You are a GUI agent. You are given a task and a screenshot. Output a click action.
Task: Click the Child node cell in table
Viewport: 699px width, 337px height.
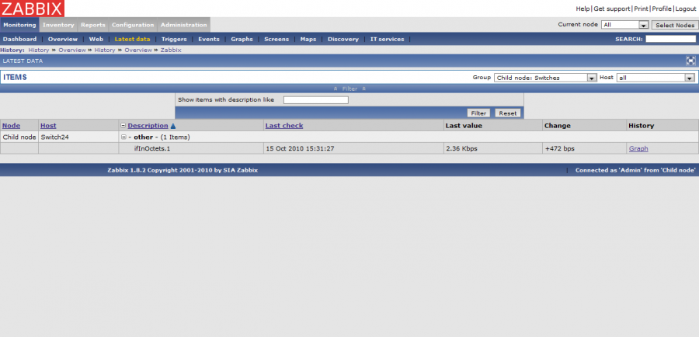[x=19, y=137]
